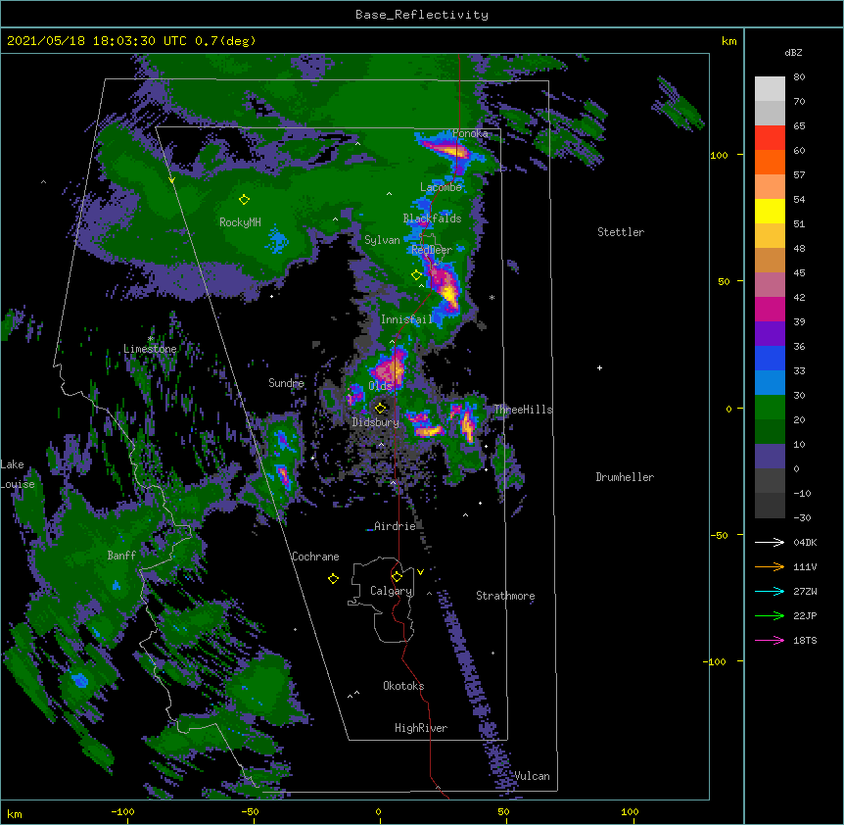The height and width of the screenshot is (825, 844).
Task: Click the 111V legend label
Action: click(x=805, y=566)
